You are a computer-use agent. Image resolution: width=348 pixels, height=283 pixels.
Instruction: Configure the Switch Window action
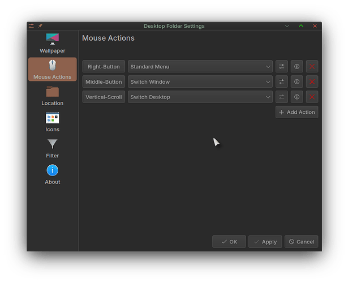[282, 82]
